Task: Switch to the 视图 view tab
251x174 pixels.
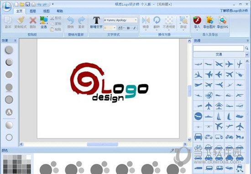Action: [x=46, y=11]
